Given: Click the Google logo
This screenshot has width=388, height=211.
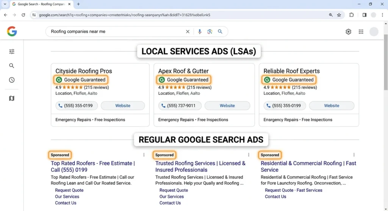Looking at the screenshot, I should click(x=12, y=32).
